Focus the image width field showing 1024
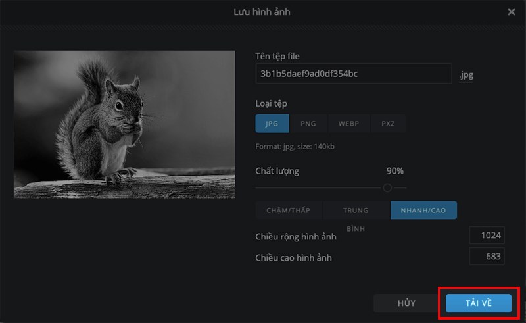Image resolution: width=526 pixels, height=323 pixels. (x=487, y=236)
